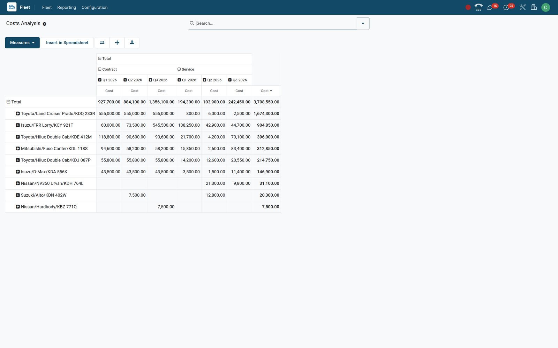Click the search magnifier icon
This screenshot has height=348, width=558.
(x=192, y=23)
